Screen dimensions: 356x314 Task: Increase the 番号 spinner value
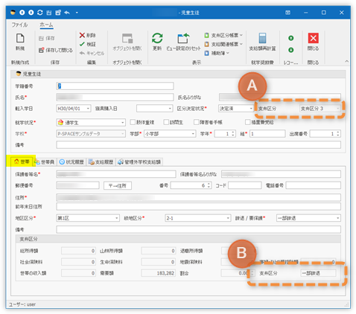point(209,184)
